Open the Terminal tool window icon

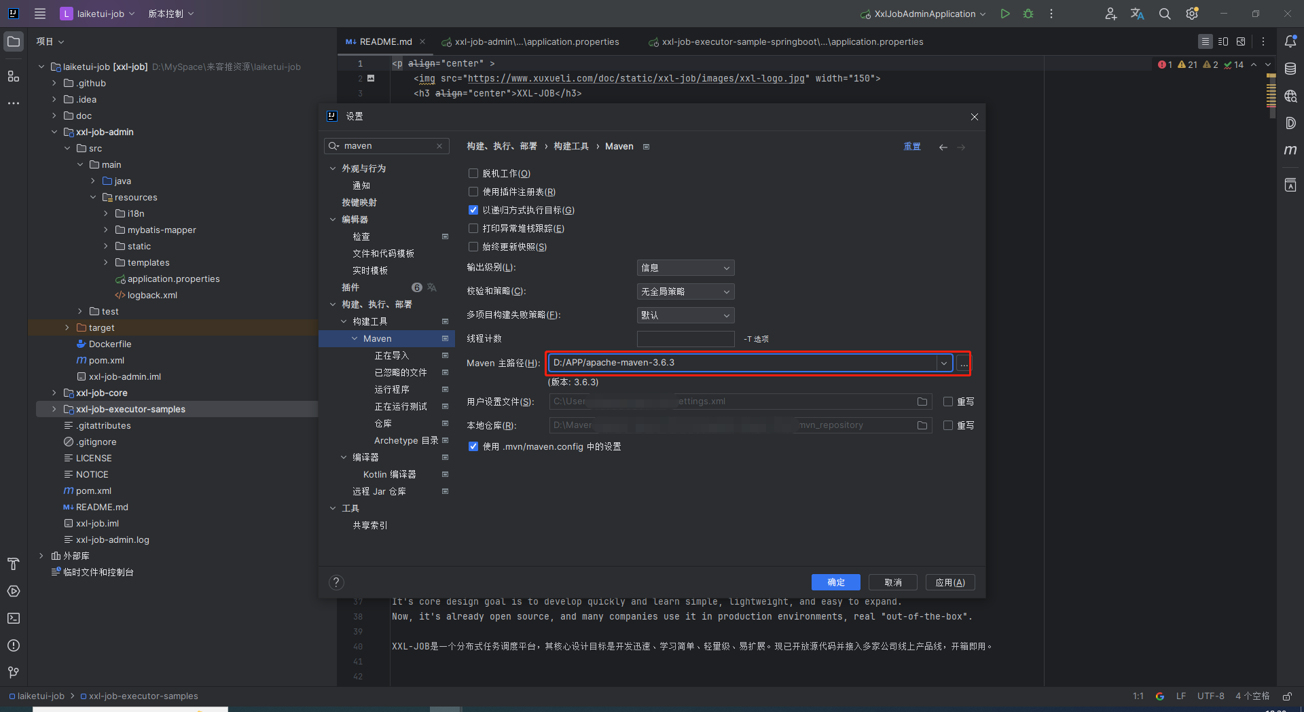(x=14, y=618)
